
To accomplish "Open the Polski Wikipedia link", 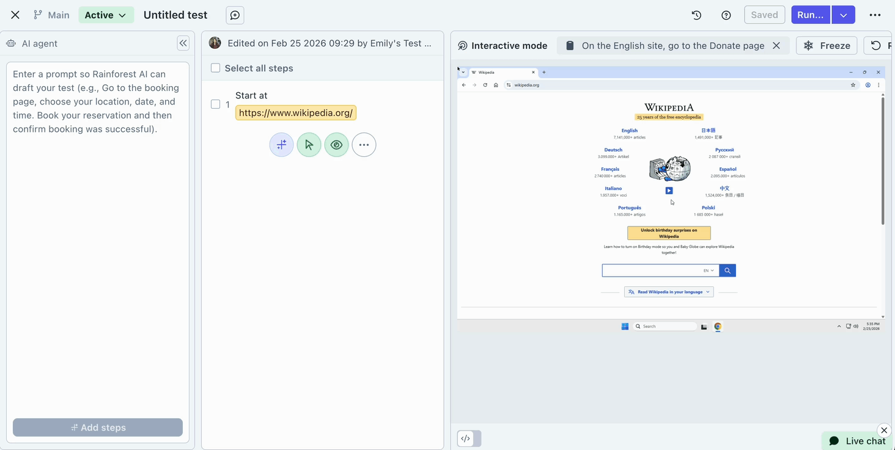I will click(709, 208).
